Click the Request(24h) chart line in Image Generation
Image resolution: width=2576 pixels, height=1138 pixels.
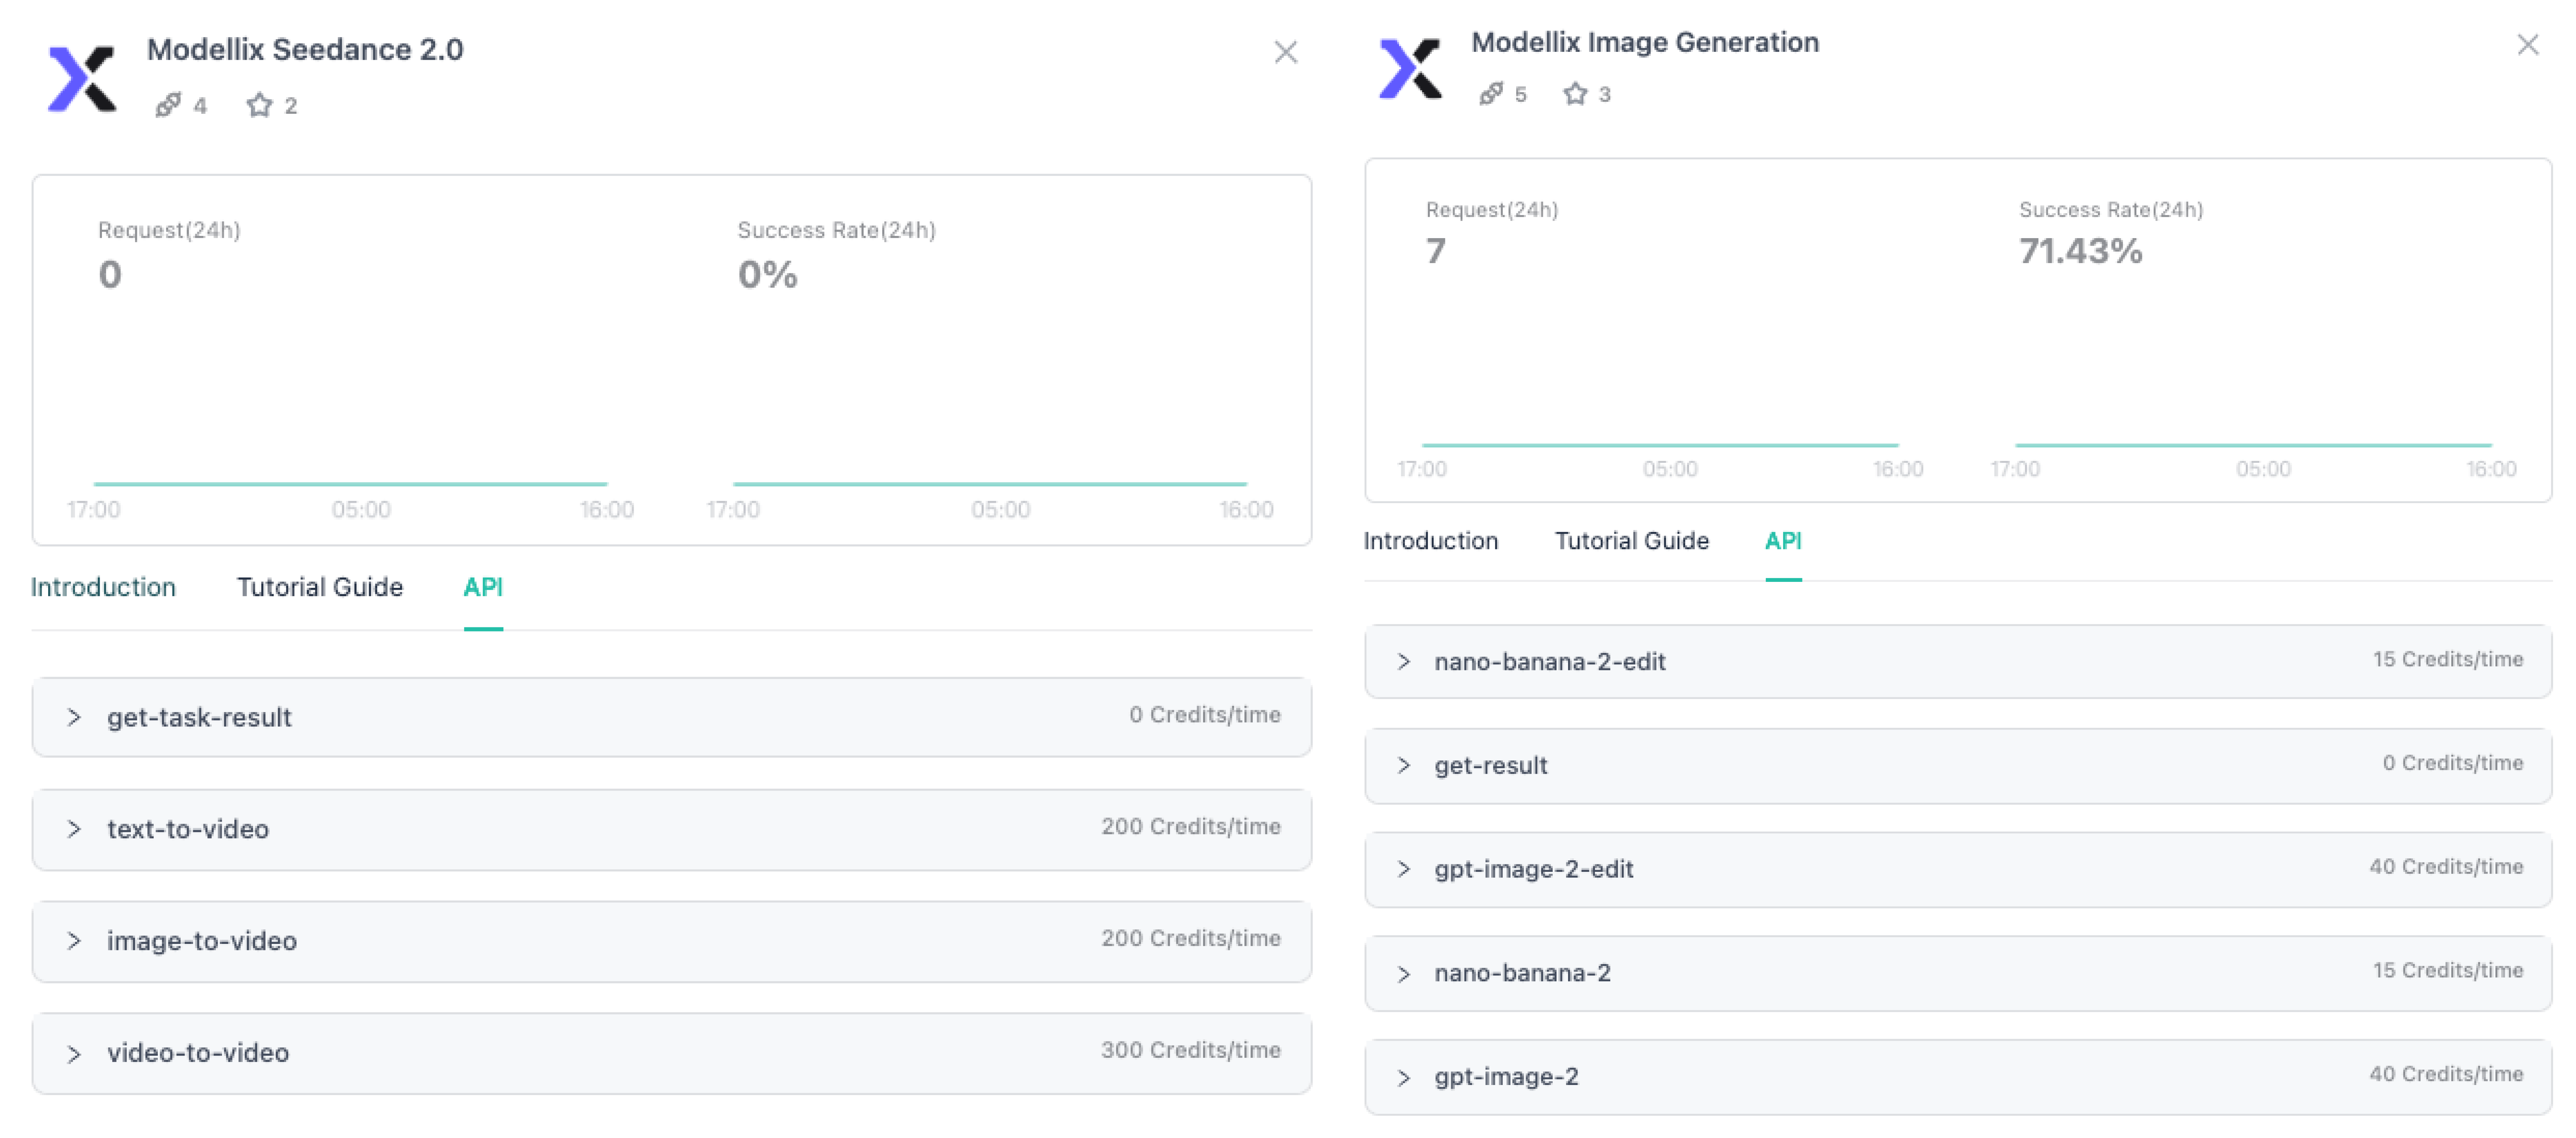tap(1660, 445)
